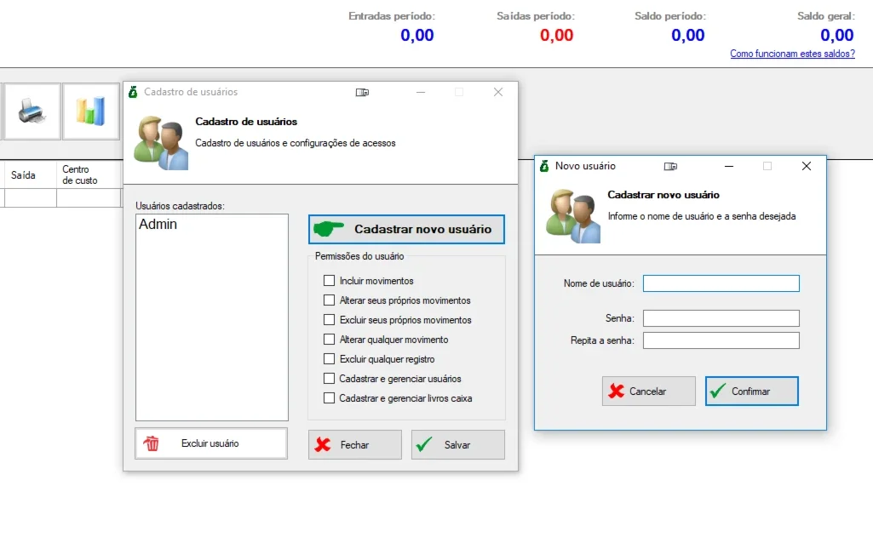Toggle Cadastrar e gerenciar livros caixa
This screenshot has height=543, width=873.
(x=329, y=398)
